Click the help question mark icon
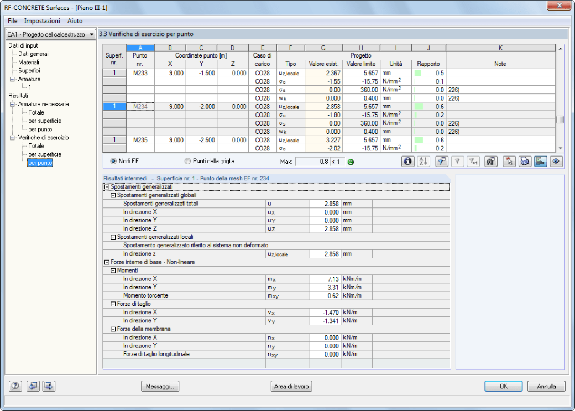Screen dimensions: 575x411 click(15, 386)
